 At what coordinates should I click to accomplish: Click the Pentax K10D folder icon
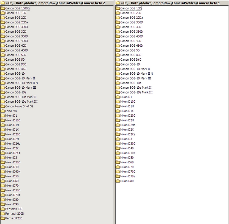pyautogui.click(x=3, y=209)
